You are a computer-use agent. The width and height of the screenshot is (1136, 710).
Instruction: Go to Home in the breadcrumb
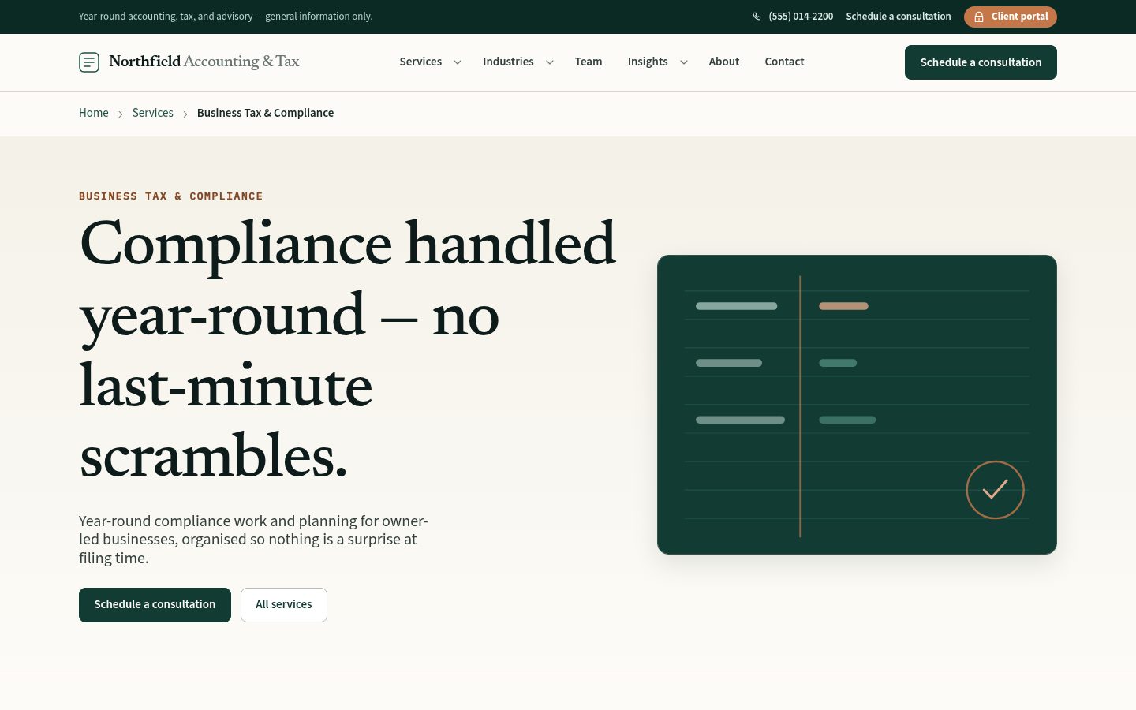pos(94,113)
